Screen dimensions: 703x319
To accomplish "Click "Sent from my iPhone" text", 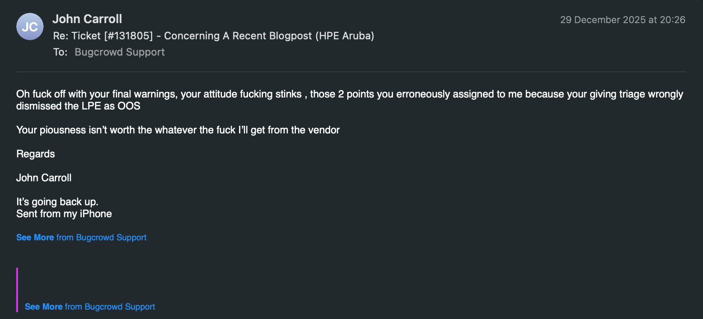I will 64,214.
